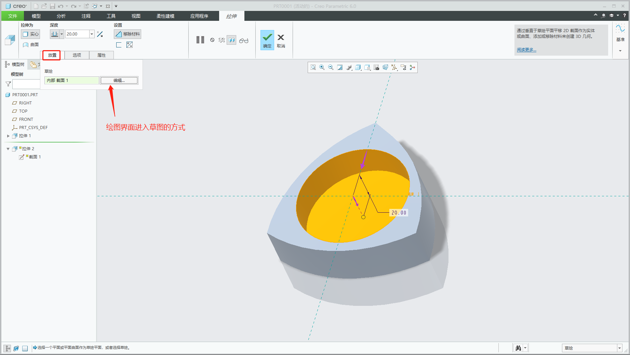The image size is (630, 355).
Task: Click the 编辑... sketch button
Action: (119, 81)
